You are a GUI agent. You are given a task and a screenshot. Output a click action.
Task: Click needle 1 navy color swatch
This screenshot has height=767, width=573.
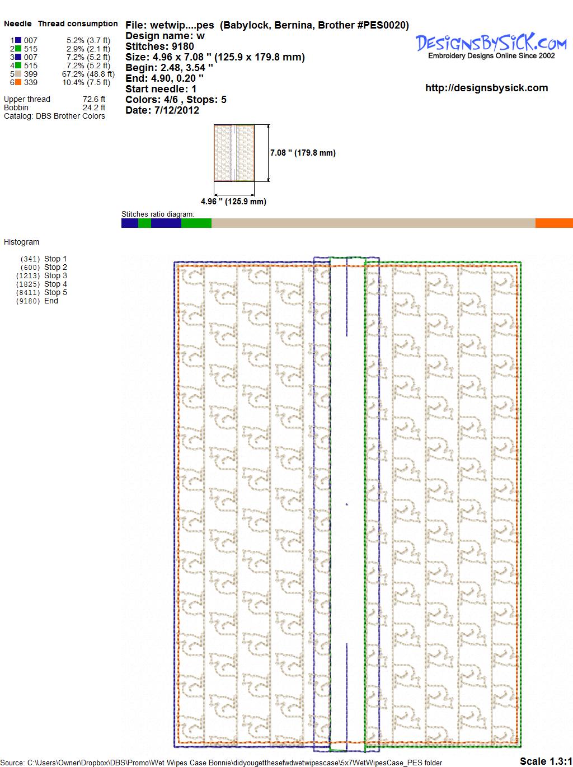point(18,40)
